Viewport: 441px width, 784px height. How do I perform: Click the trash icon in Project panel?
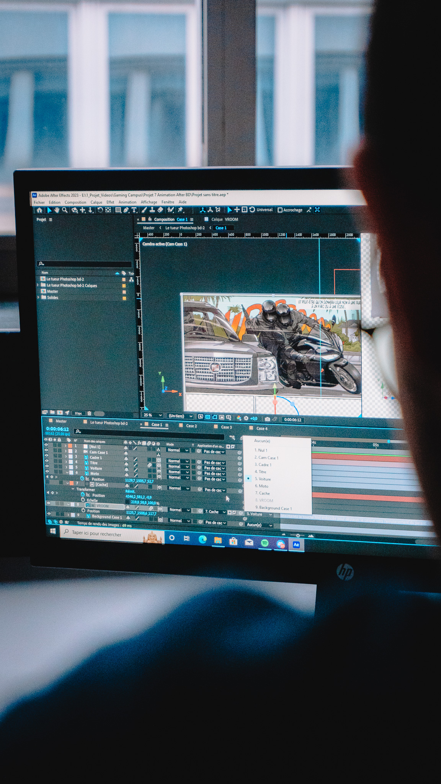pyautogui.click(x=89, y=413)
